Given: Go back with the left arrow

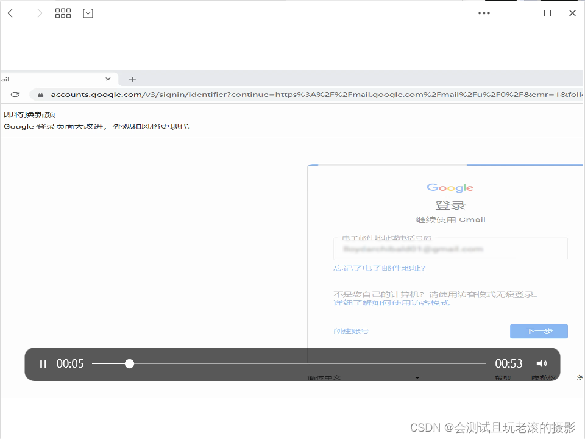Looking at the screenshot, I should [12, 13].
